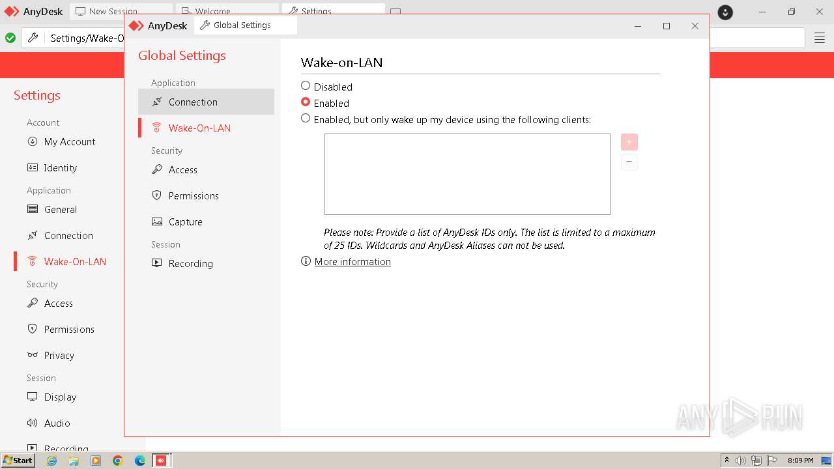Click volume icon in system tray
Image resolution: width=834 pixels, height=469 pixels.
pos(741,461)
